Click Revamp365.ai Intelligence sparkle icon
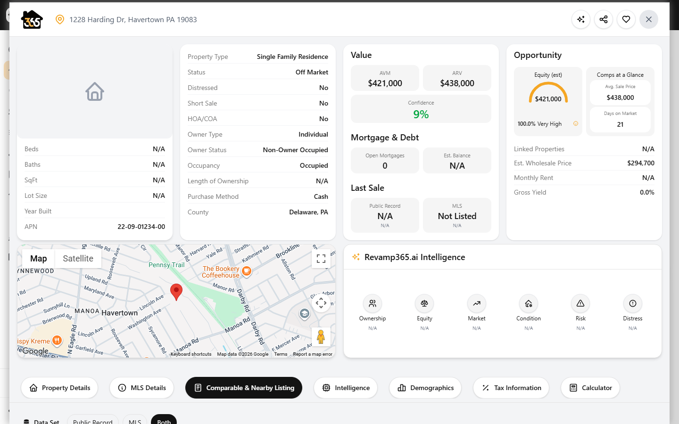The image size is (679, 424). click(356, 257)
